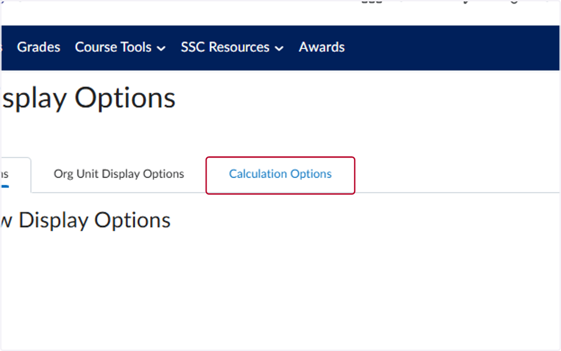
Task: Switch to Org Unit Display Options tab
Action: tap(119, 174)
